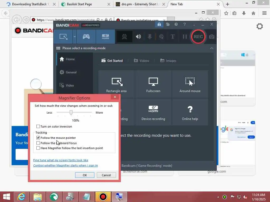Image resolution: width=270 pixels, height=202 pixels.
Task: Open the taskbar clock and date
Action: pyautogui.click(x=259, y=197)
